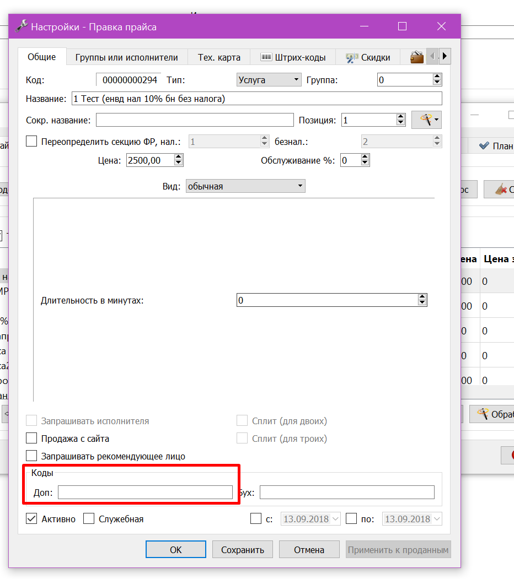Image resolution: width=514 pixels, height=579 pixels.
Task: Enable the end date 'по:' checkbox
Action: (351, 518)
